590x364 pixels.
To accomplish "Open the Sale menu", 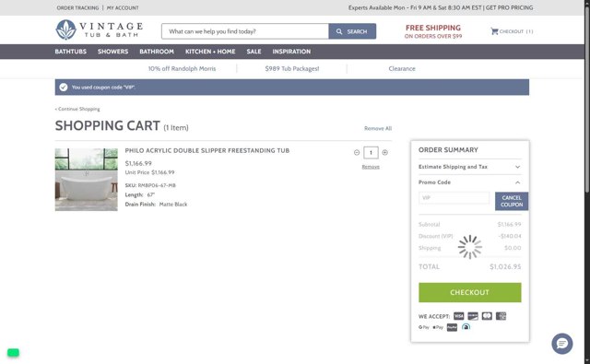I will pos(254,52).
